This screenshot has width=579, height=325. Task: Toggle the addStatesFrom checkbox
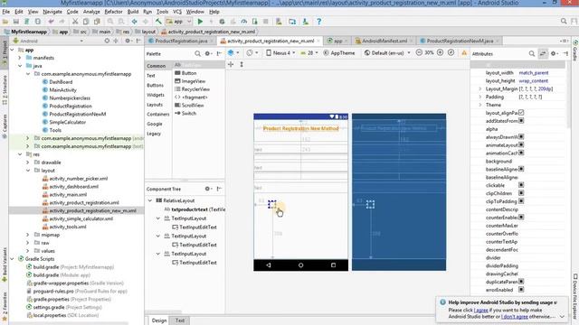521,121
